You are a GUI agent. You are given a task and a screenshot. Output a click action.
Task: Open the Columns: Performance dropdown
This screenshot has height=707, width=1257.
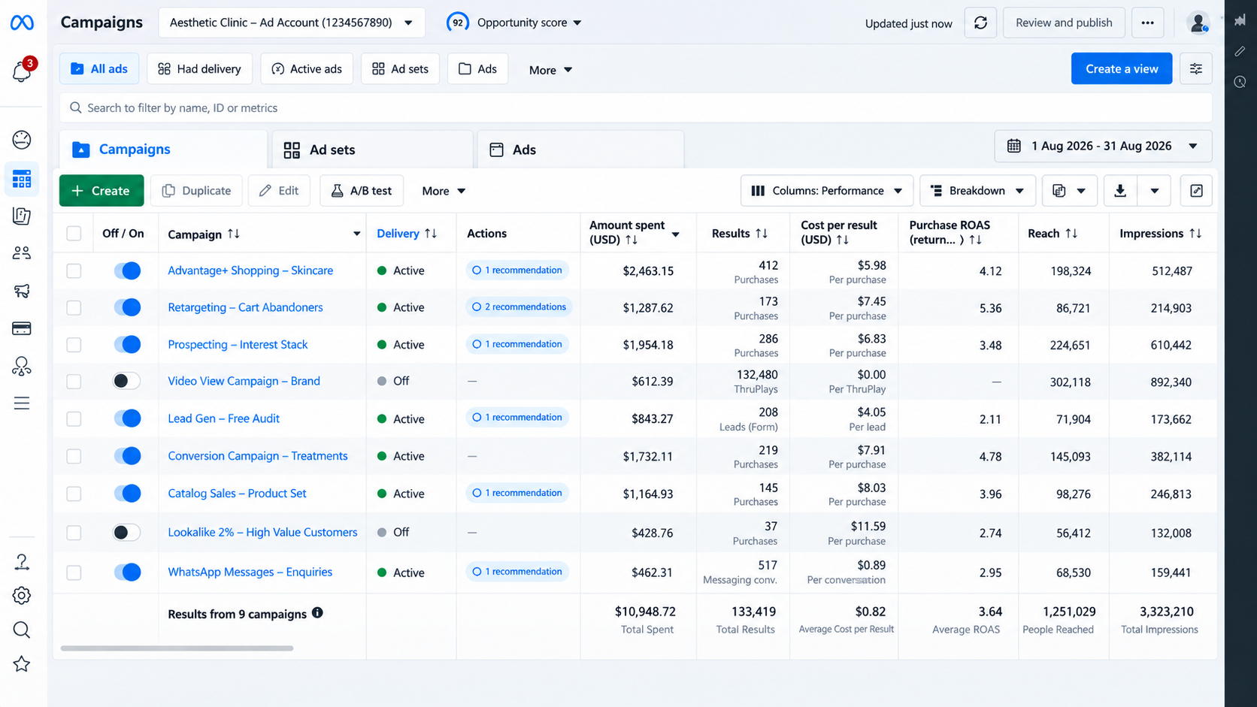(826, 191)
